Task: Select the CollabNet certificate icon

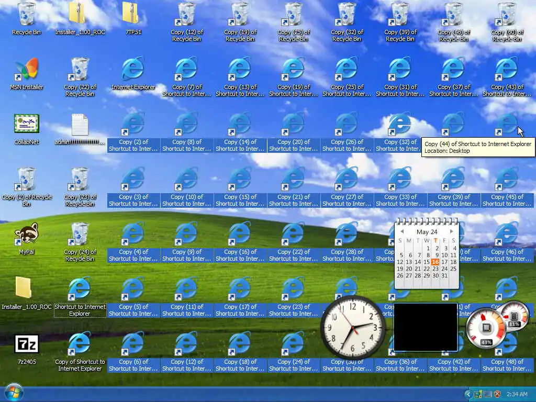Action: 26,129
